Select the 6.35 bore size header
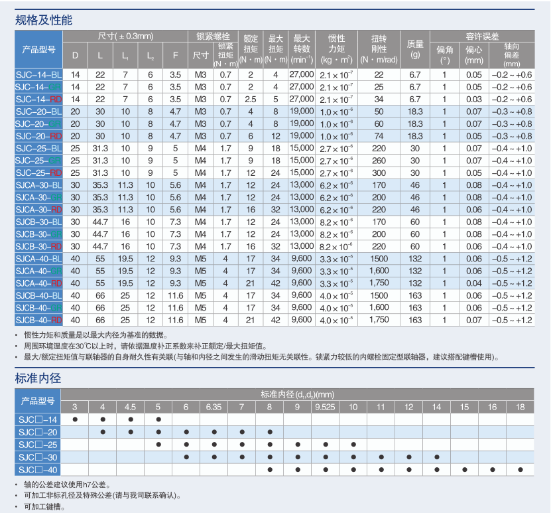The width and height of the screenshot is (551, 513). click(214, 407)
